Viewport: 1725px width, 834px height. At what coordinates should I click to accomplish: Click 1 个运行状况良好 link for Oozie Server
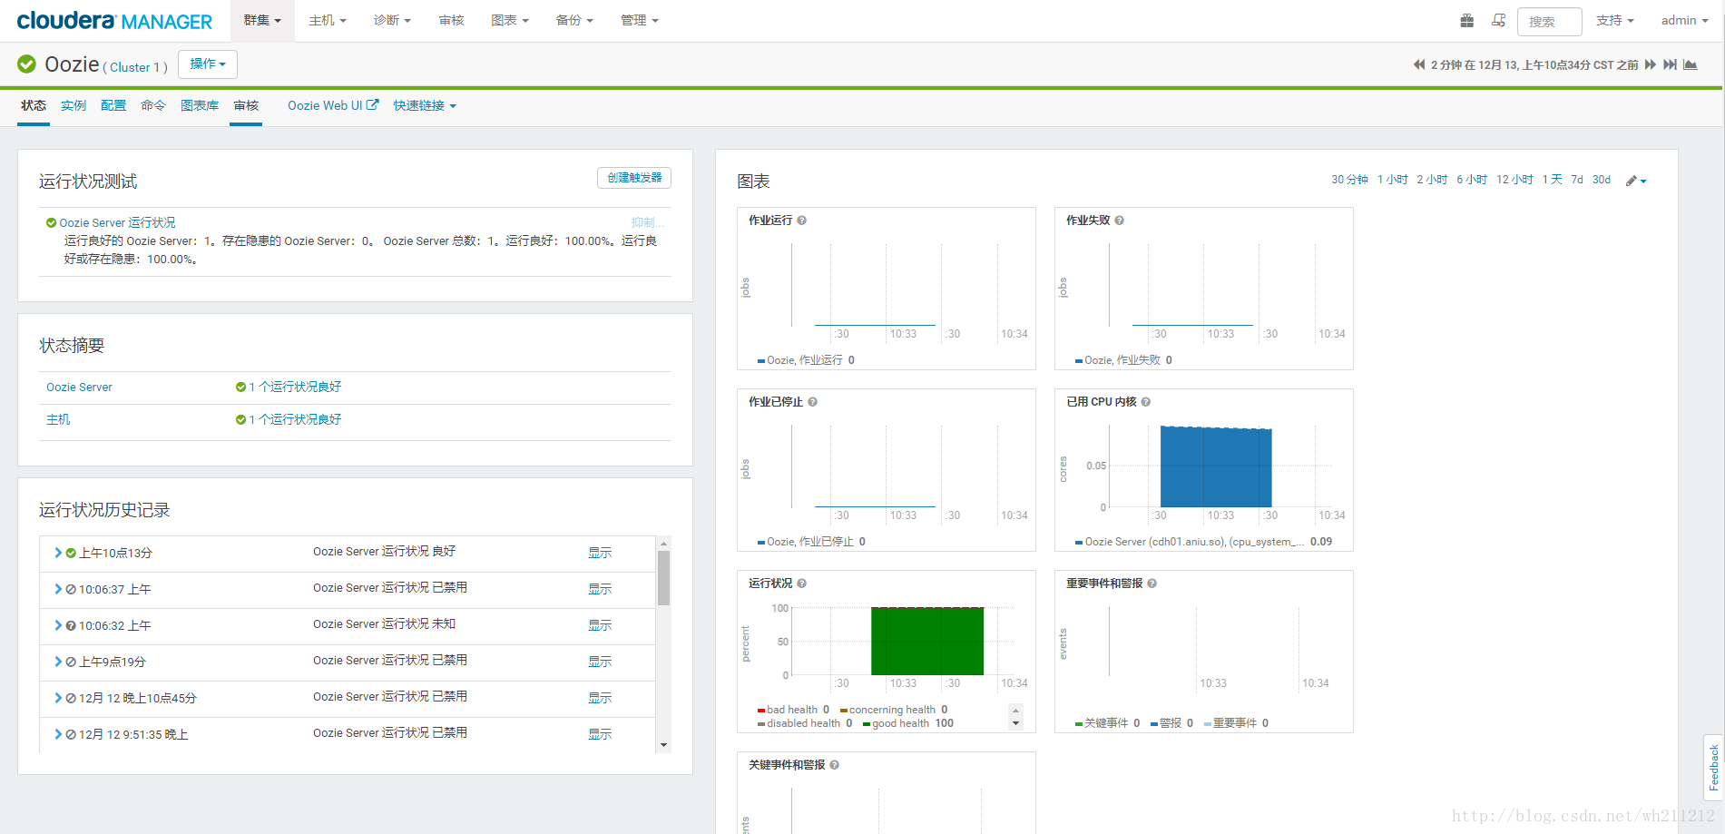295,387
